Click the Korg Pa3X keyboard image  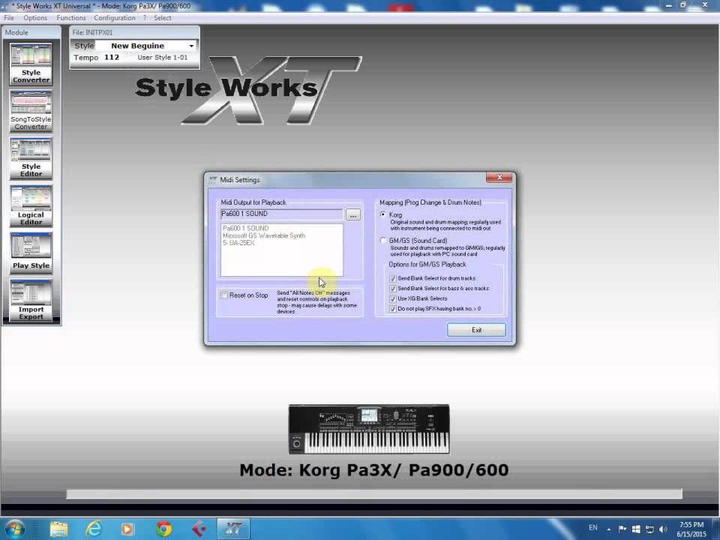[x=369, y=429]
